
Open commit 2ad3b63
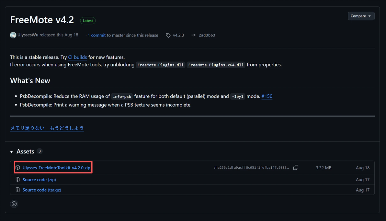pos(207,35)
